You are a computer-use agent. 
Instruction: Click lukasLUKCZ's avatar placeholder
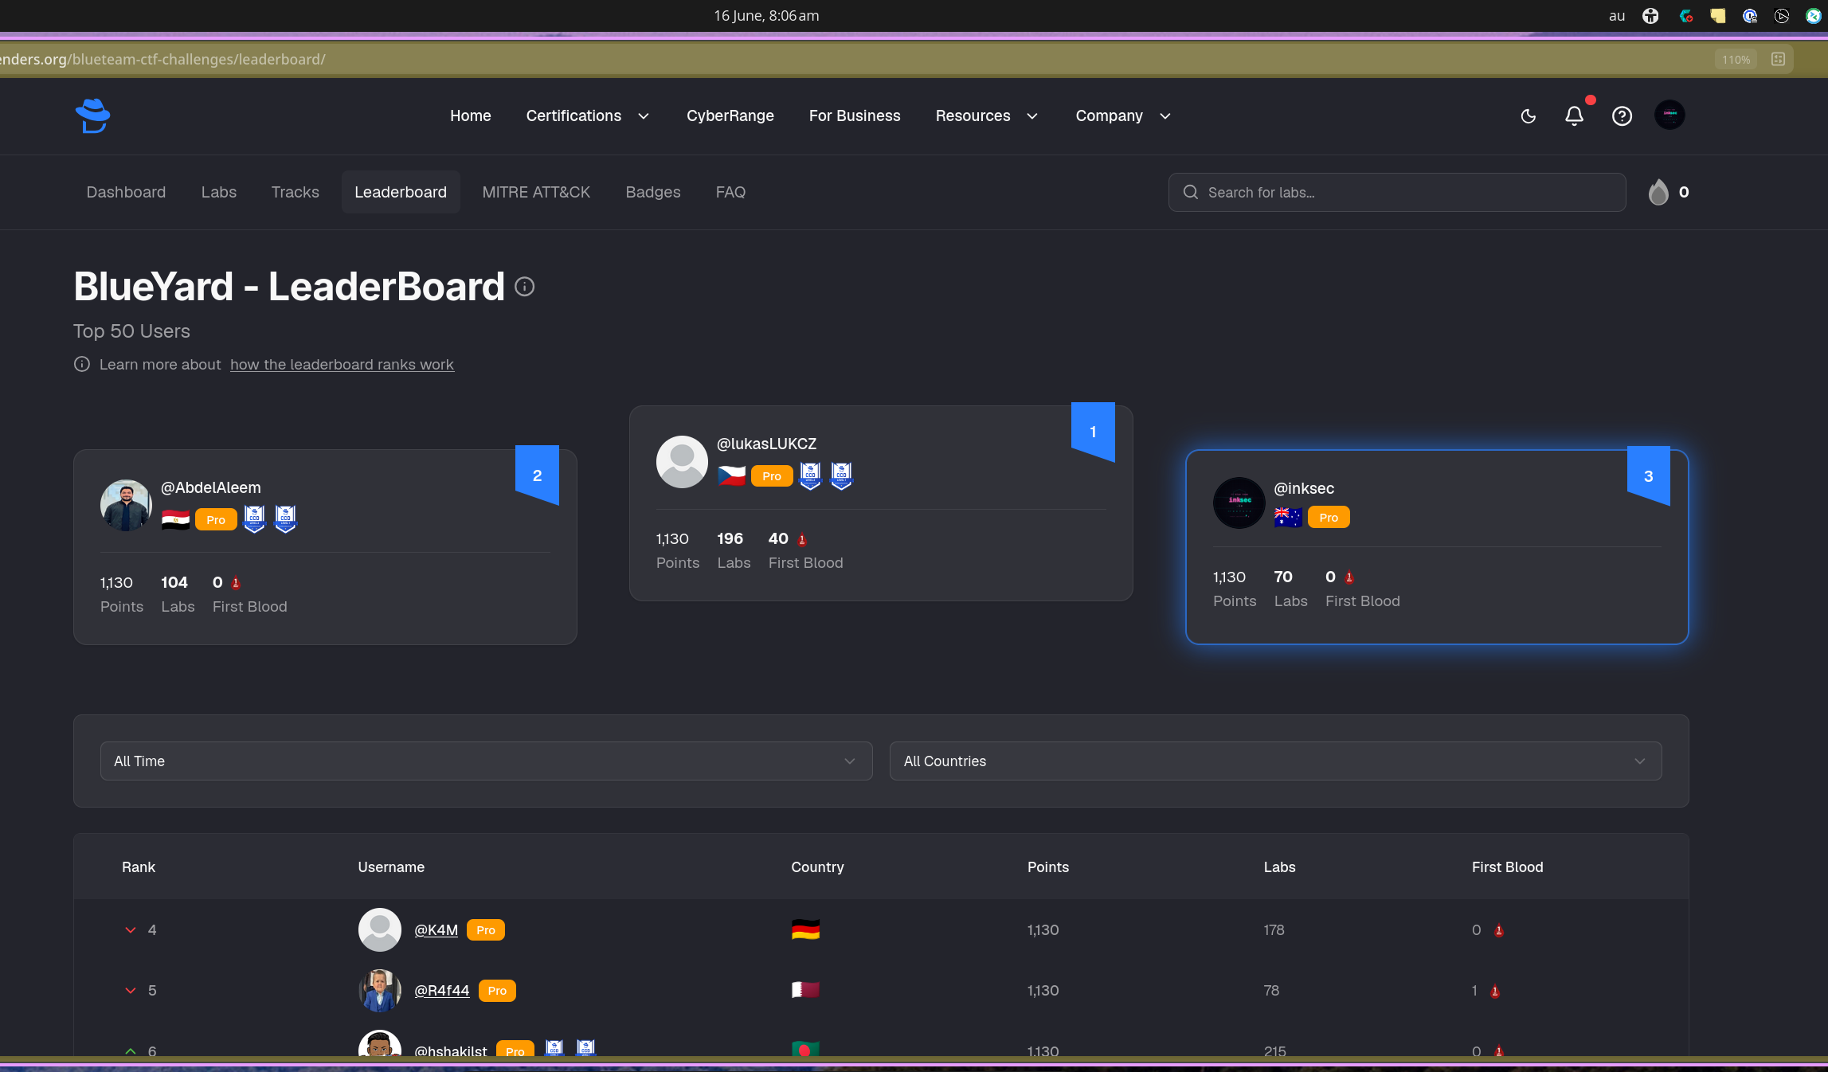(682, 461)
